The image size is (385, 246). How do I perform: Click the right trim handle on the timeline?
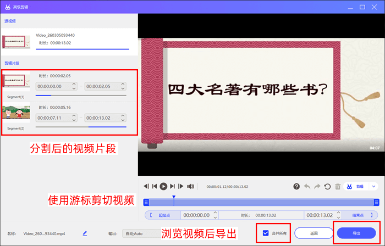[x=376, y=203]
